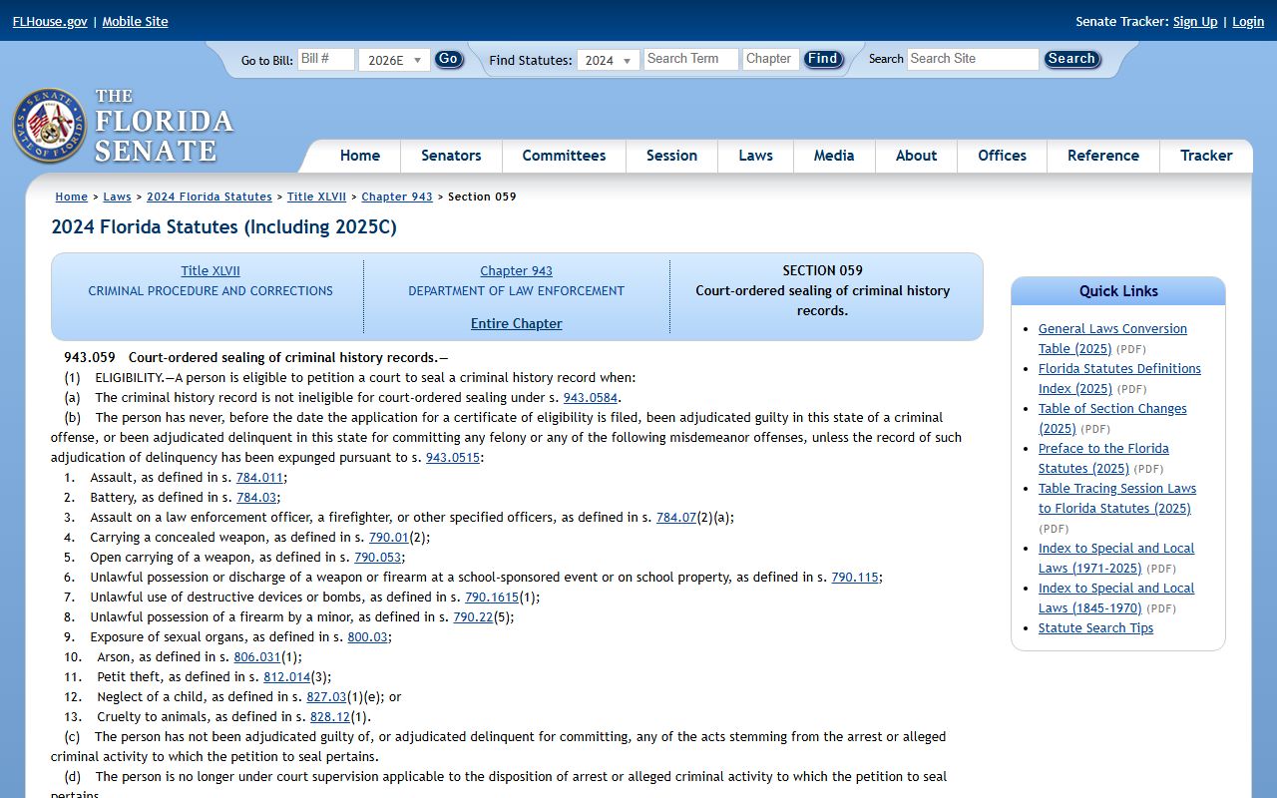Follow the FLHouse.gov link

[x=50, y=21]
